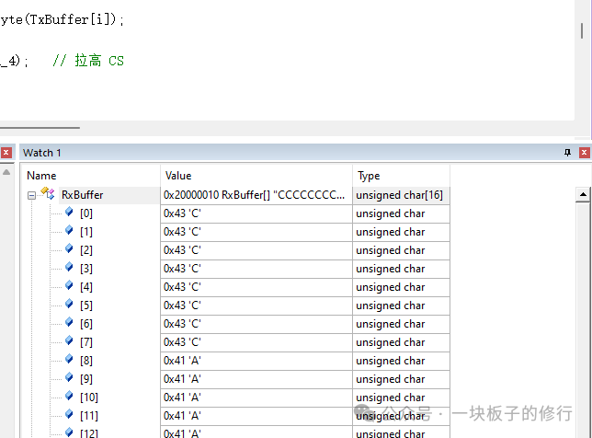Viewport: 592px width, 438px height.
Task: Select the blue icon of element [3]
Action: [69, 267]
